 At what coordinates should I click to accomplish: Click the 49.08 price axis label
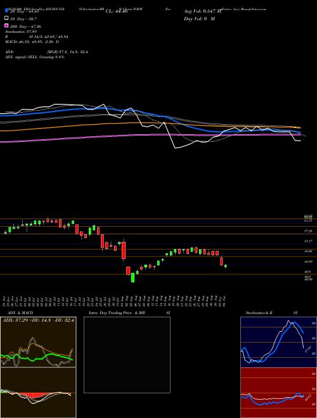tap(308, 251)
